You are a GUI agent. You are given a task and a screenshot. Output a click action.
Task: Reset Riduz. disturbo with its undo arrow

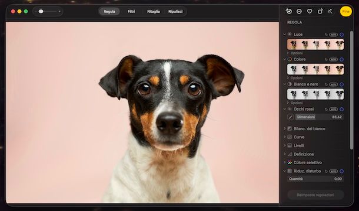coord(326,171)
